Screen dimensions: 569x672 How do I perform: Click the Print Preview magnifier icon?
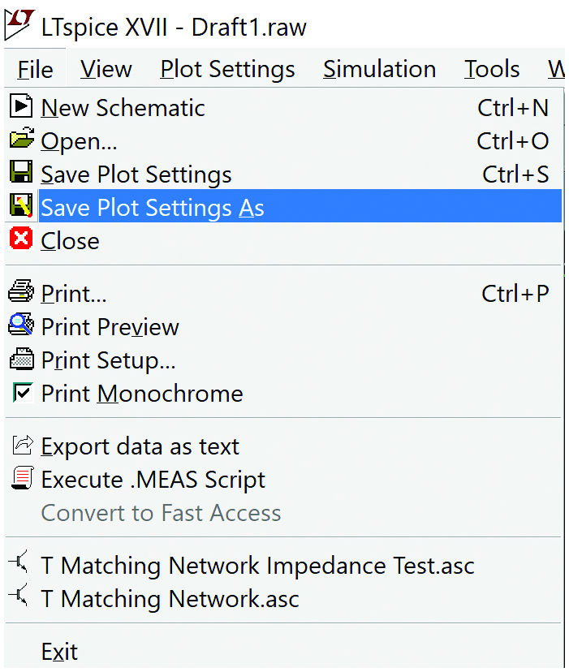(21, 324)
